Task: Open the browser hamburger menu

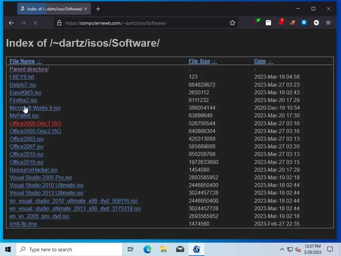Action: point(328,23)
